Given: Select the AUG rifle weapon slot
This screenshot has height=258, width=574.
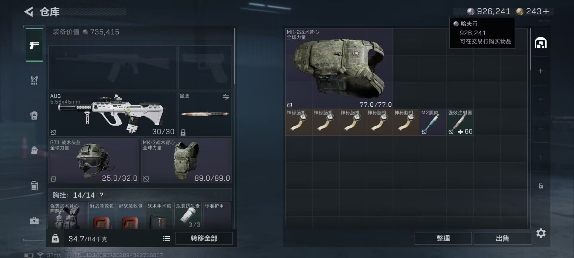Looking at the screenshot, I should coord(112,114).
